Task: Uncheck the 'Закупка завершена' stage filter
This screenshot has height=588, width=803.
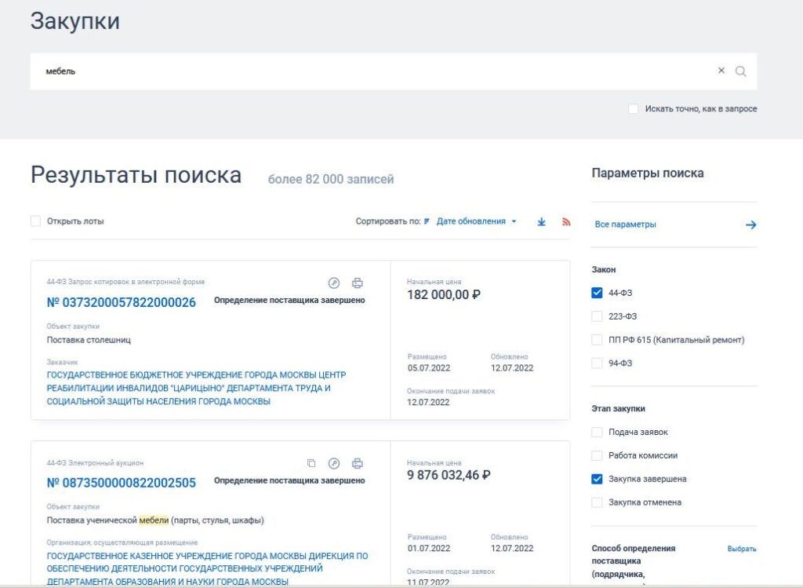Action: tap(597, 479)
